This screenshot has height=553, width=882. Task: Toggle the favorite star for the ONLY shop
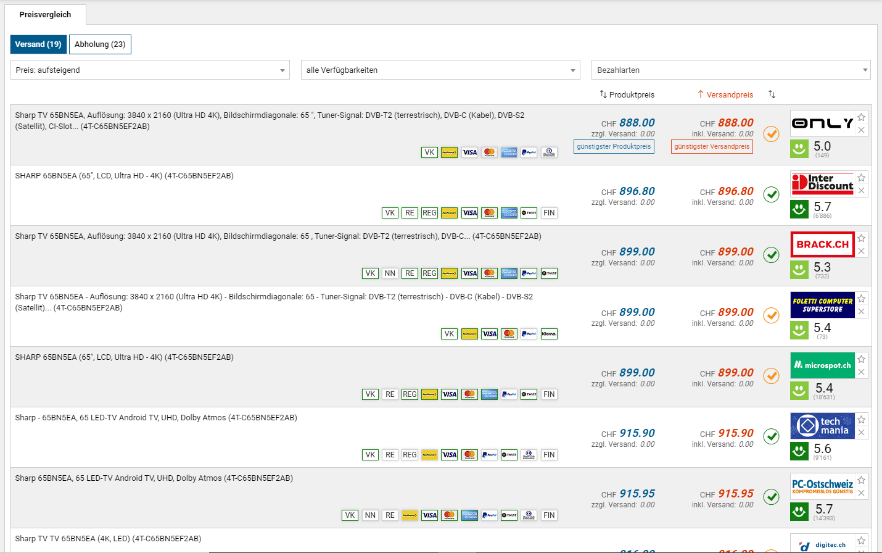pyautogui.click(x=862, y=117)
